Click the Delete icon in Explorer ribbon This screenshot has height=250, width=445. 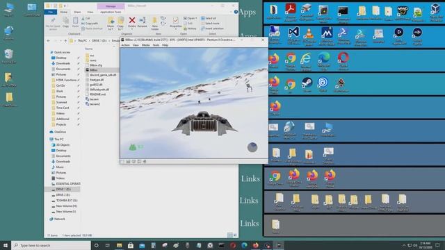pos(132,22)
